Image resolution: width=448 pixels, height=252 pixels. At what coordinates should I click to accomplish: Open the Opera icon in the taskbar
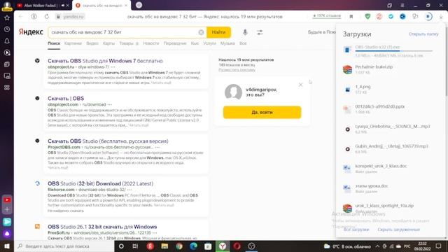(237, 246)
